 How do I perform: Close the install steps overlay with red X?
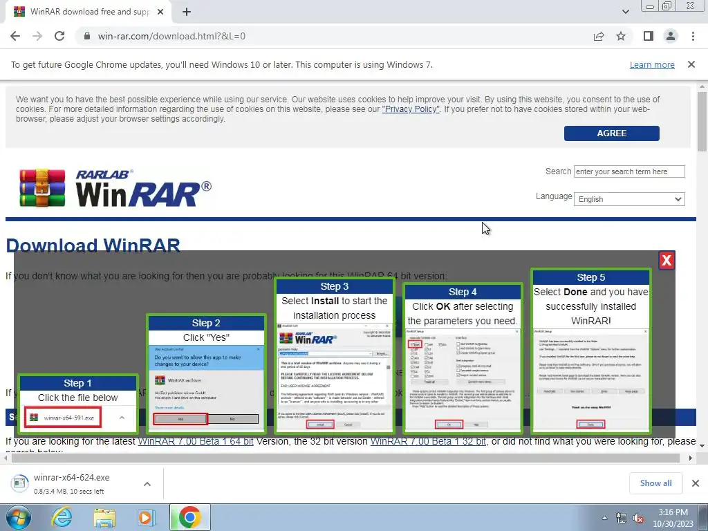(667, 260)
